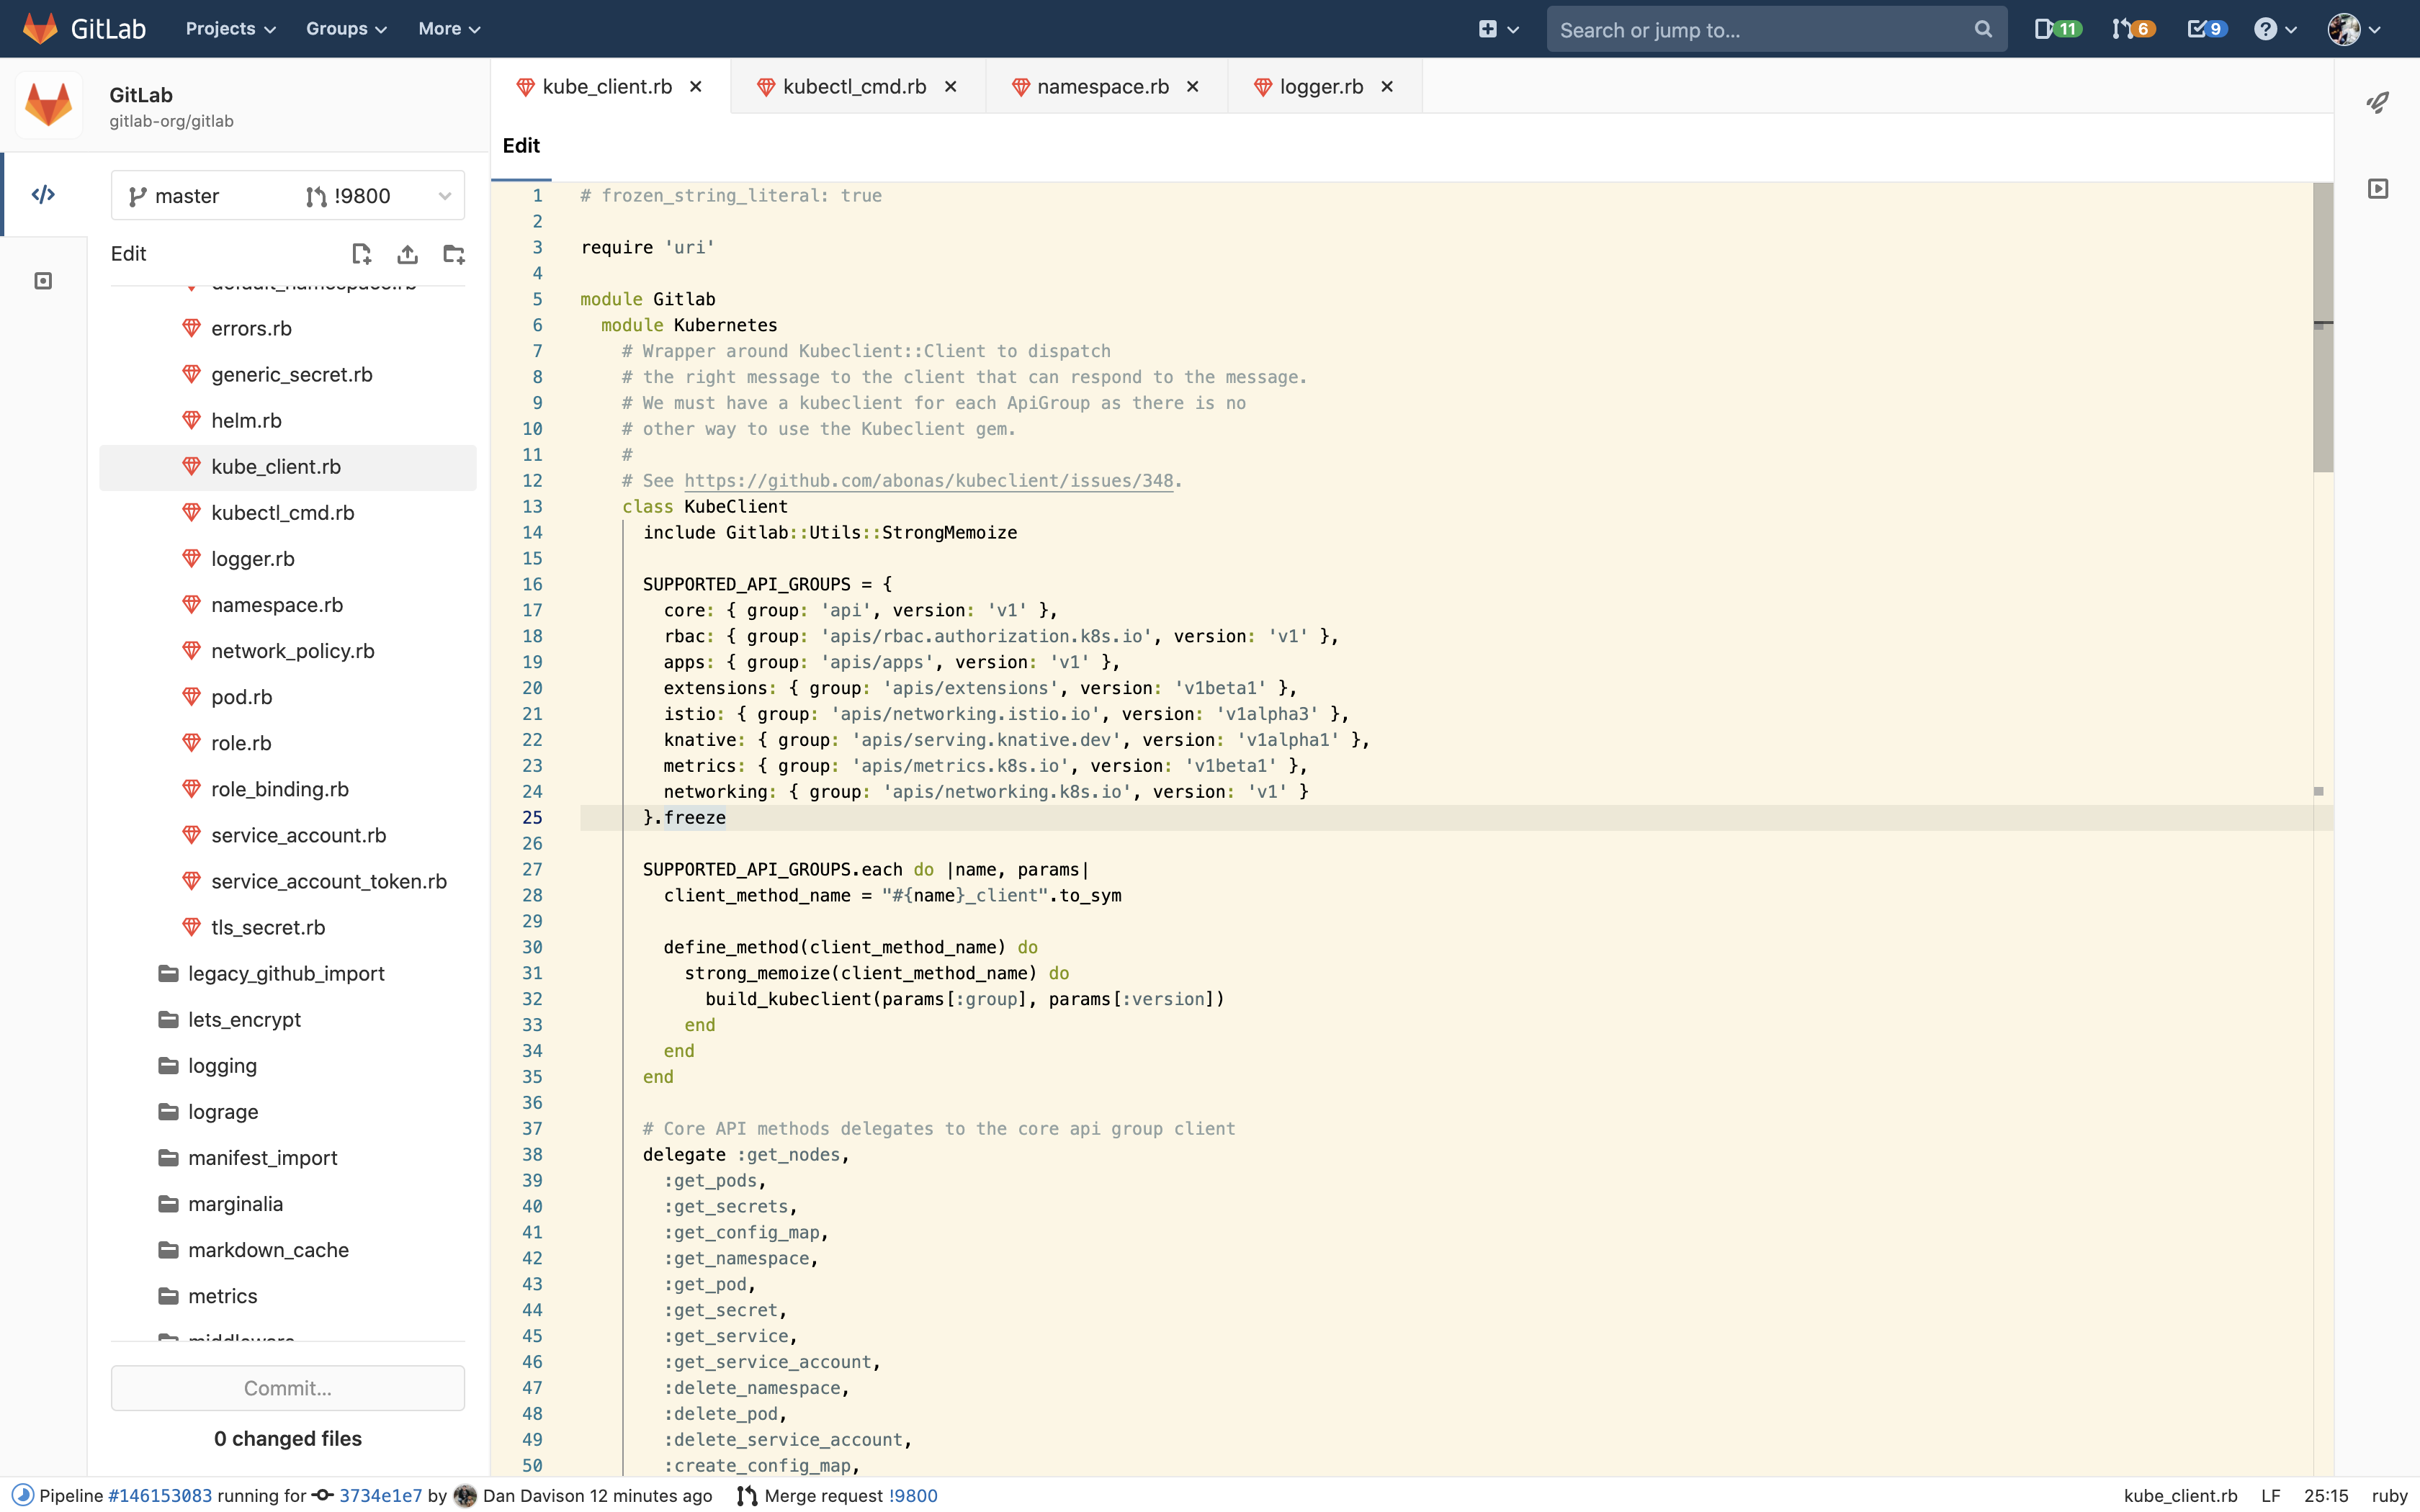Open the kubectl_cmd.rb tab
This screenshot has width=2420, height=1512.
tap(852, 86)
